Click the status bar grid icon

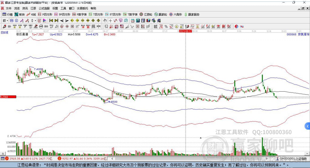(x=2, y=159)
